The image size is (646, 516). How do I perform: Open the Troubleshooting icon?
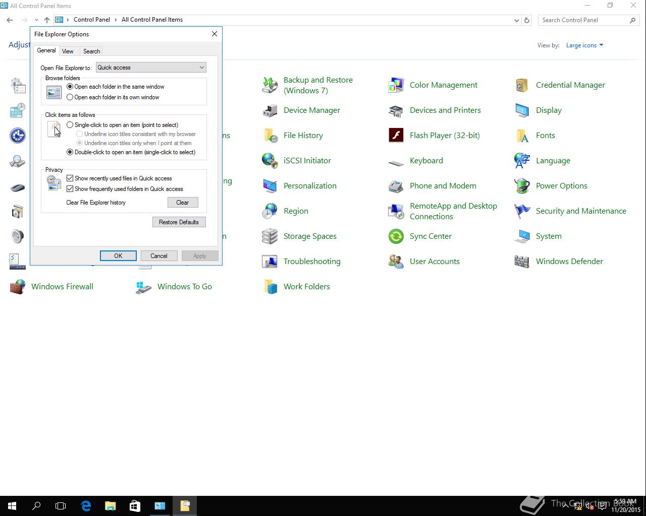pos(270,262)
